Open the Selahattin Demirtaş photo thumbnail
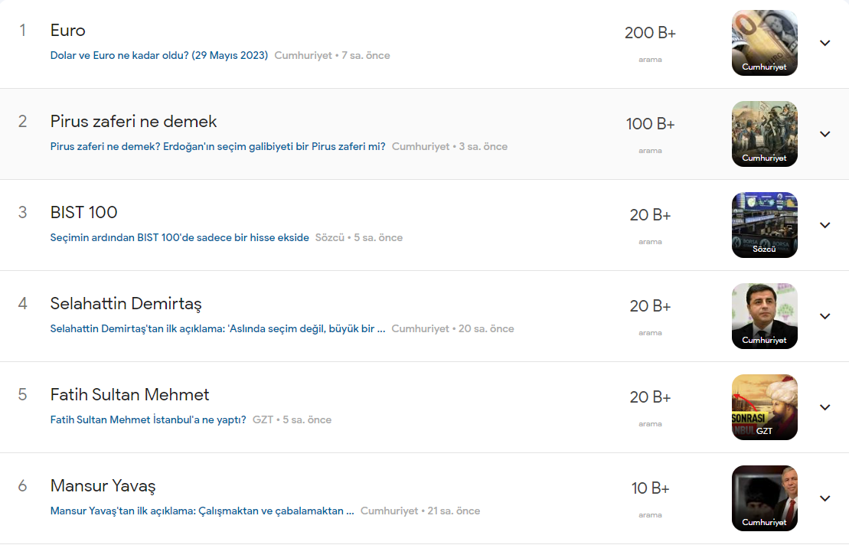The image size is (849, 545). tap(764, 316)
